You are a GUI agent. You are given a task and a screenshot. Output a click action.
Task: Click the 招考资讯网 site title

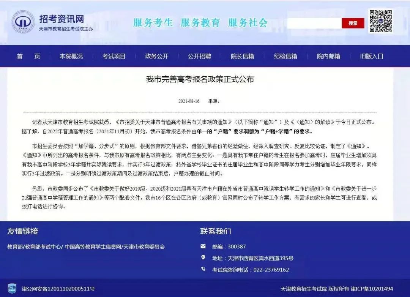click(x=62, y=19)
